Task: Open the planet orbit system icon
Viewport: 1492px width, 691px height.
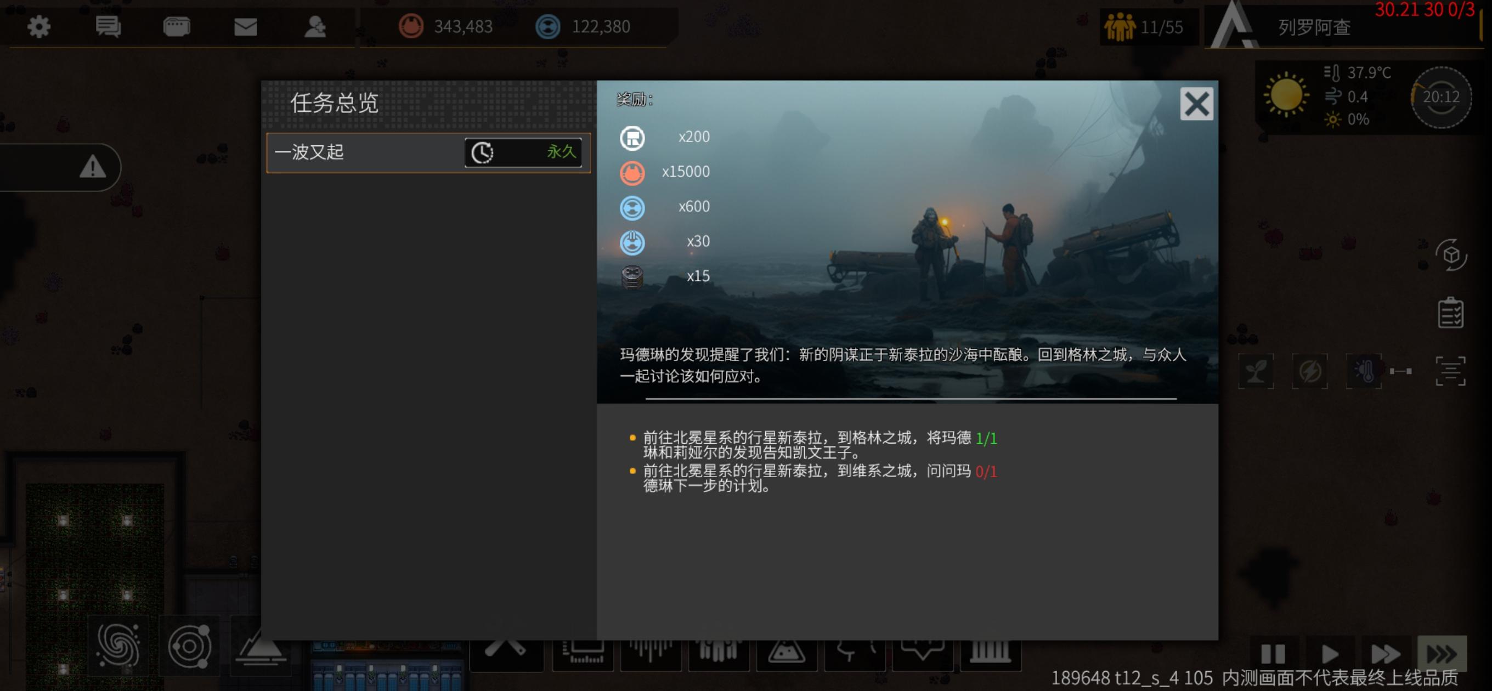Action: [x=189, y=645]
